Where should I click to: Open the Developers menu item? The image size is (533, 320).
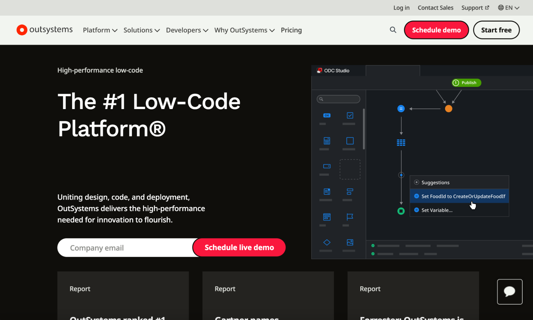187,30
